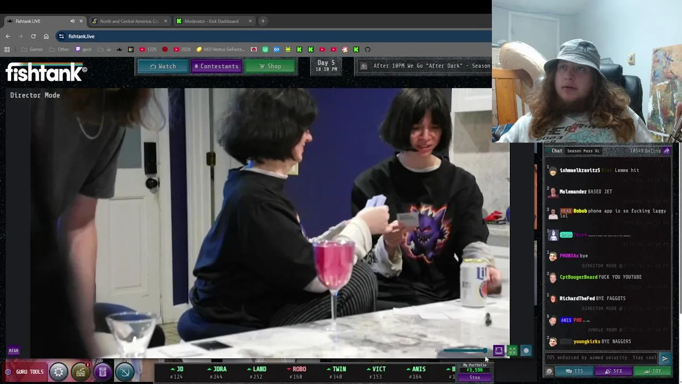The height and width of the screenshot is (384, 682).
Task: Click the GURU TOOLS button
Action: (x=25, y=372)
